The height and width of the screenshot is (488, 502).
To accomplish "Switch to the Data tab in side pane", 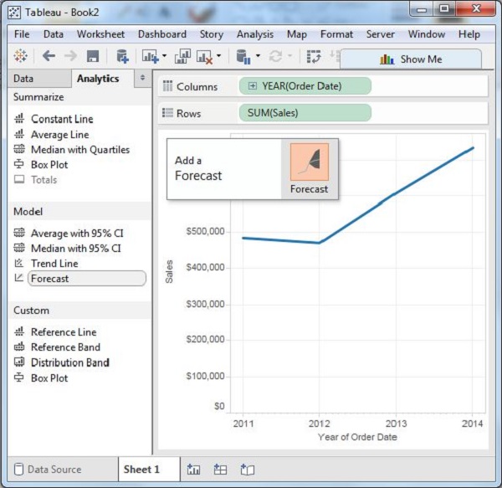I will (x=23, y=79).
